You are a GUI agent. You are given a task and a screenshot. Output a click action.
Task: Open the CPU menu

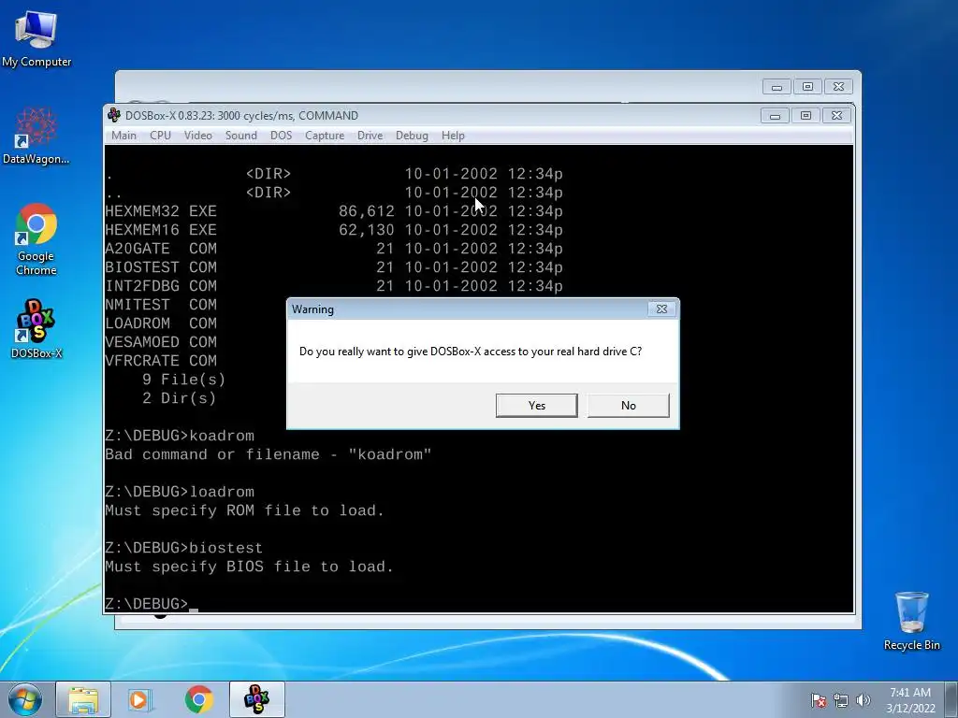(160, 136)
